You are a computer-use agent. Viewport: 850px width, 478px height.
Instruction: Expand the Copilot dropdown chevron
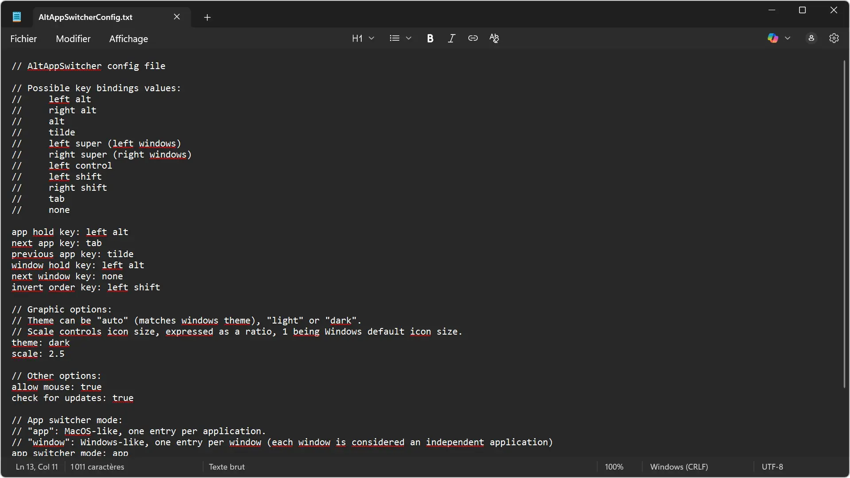788,38
